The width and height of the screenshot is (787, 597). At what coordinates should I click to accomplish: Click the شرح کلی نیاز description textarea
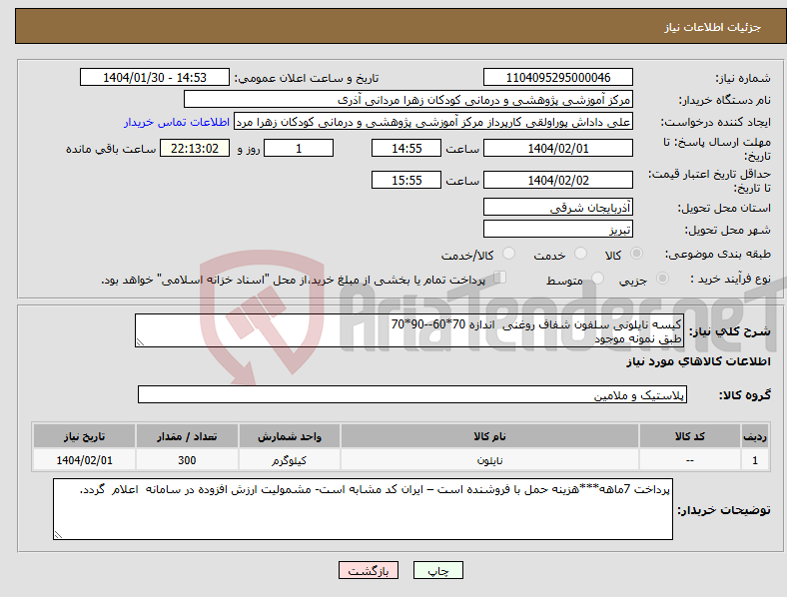[408, 330]
